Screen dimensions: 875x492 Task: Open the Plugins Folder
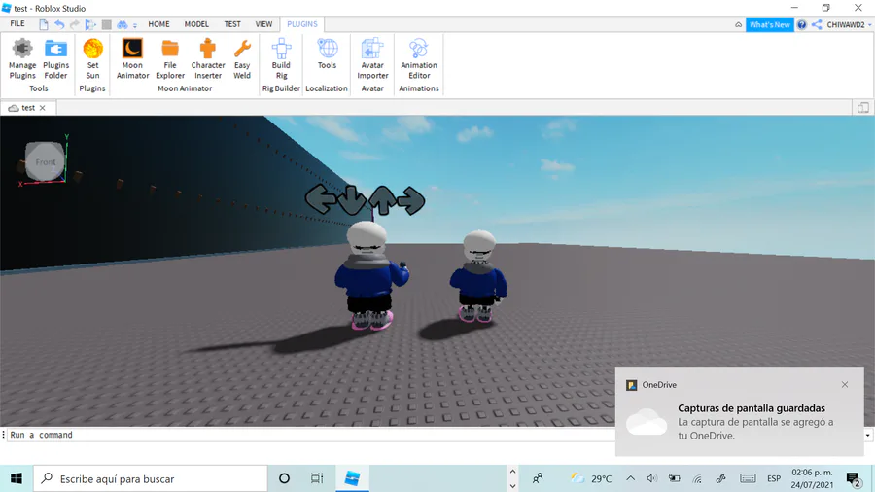tap(55, 58)
